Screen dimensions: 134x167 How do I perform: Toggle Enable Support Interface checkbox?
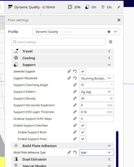(83, 125)
